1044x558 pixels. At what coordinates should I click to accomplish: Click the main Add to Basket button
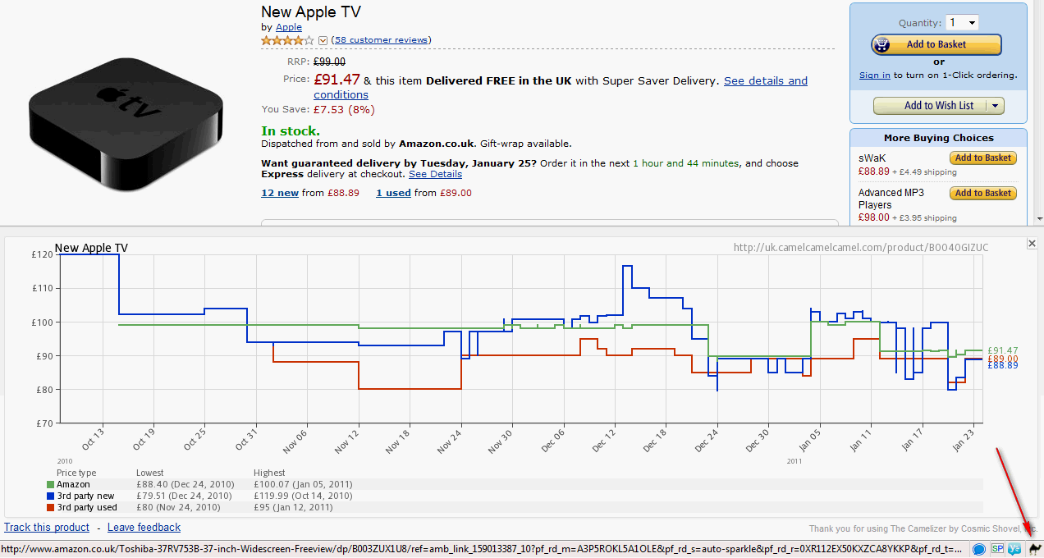click(x=936, y=44)
